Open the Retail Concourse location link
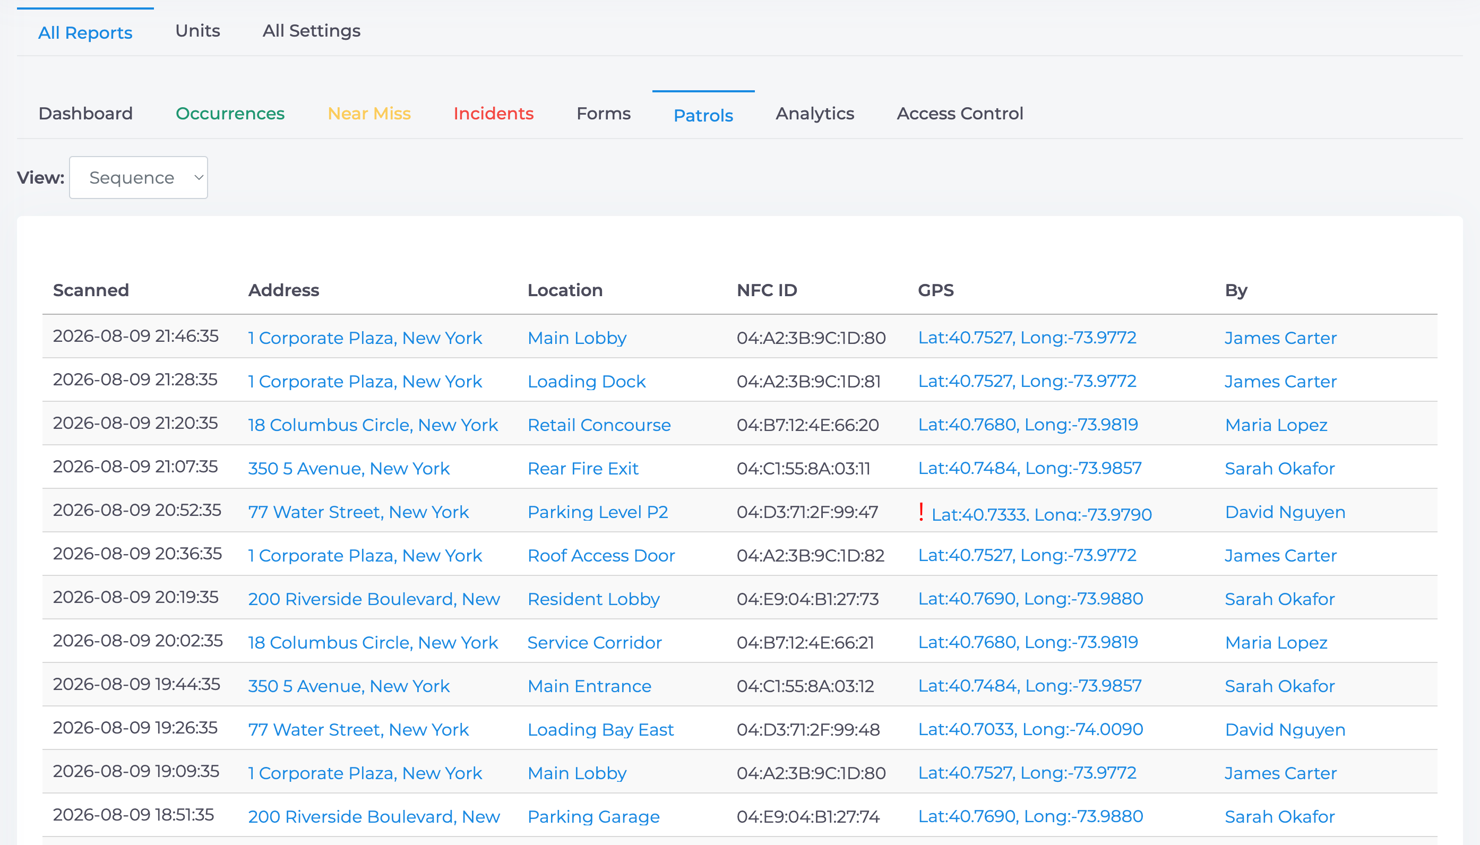This screenshot has height=845, width=1480. (599, 425)
